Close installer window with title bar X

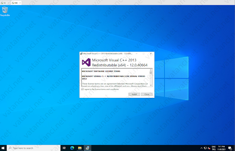point(151,54)
